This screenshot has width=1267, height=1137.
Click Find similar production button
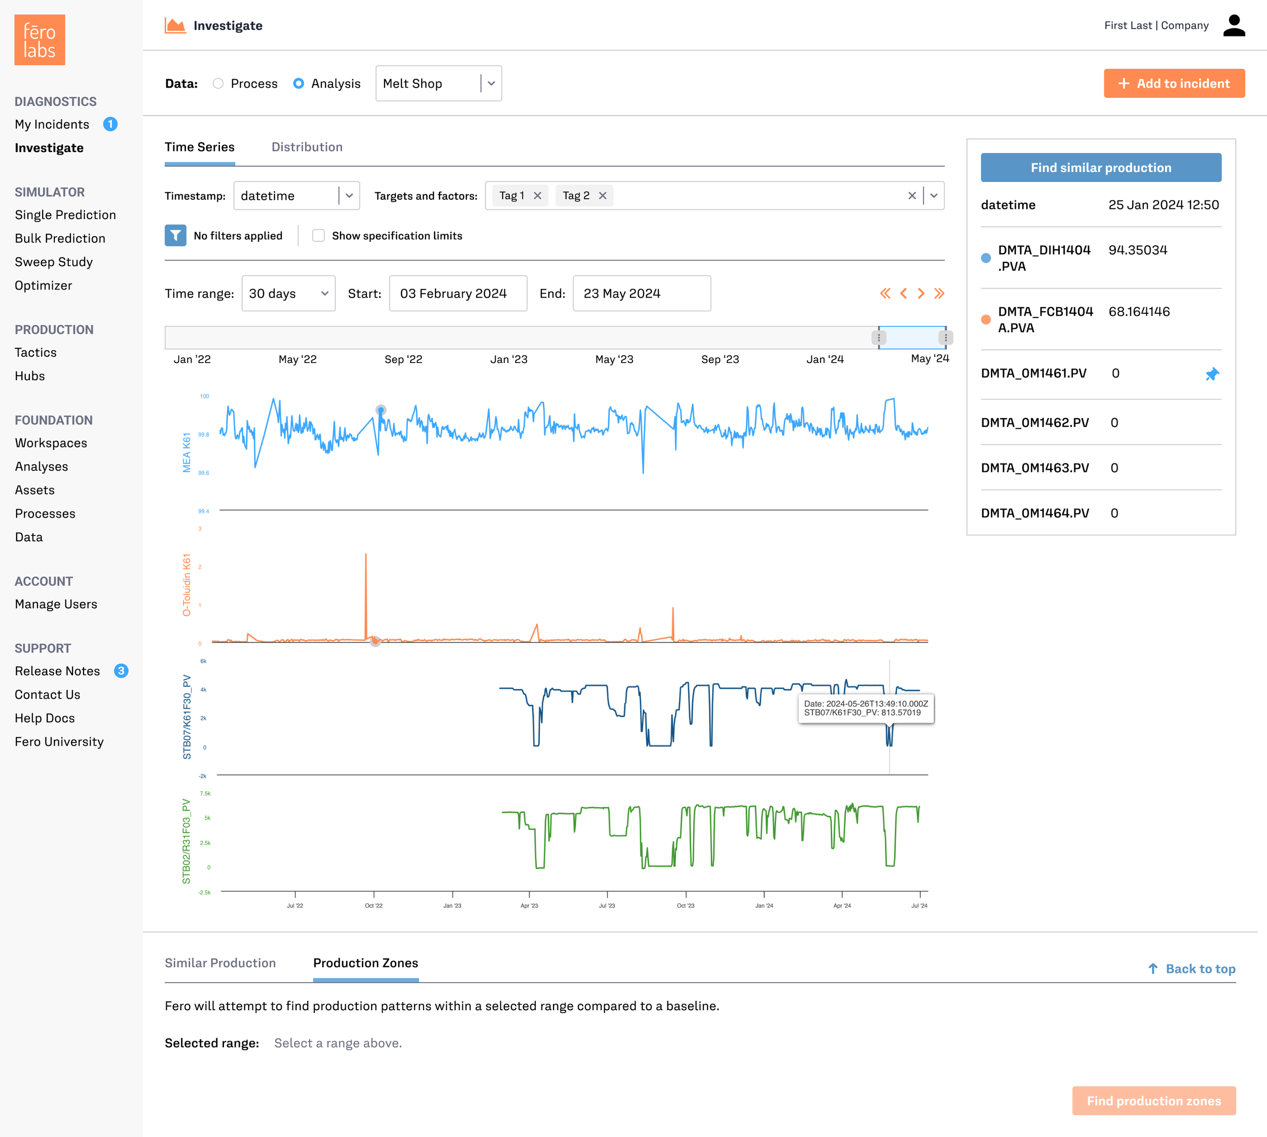(x=1100, y=167)
